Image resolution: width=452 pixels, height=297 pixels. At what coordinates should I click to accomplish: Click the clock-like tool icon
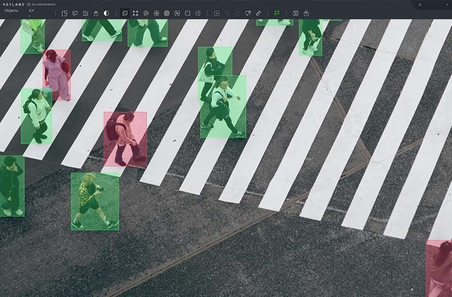click(198, 13)
